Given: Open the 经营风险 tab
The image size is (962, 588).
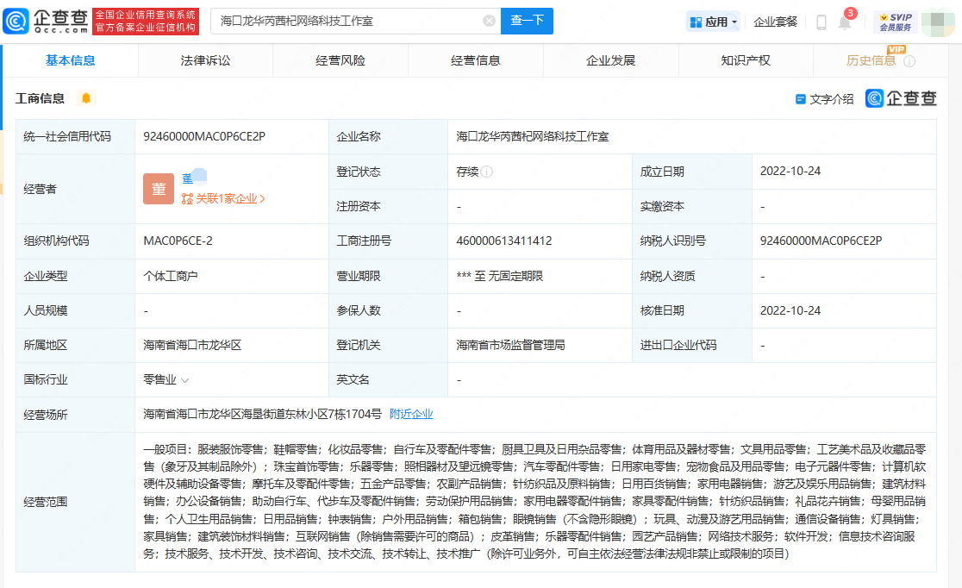Looking at the screenshot, I should 340,60.
